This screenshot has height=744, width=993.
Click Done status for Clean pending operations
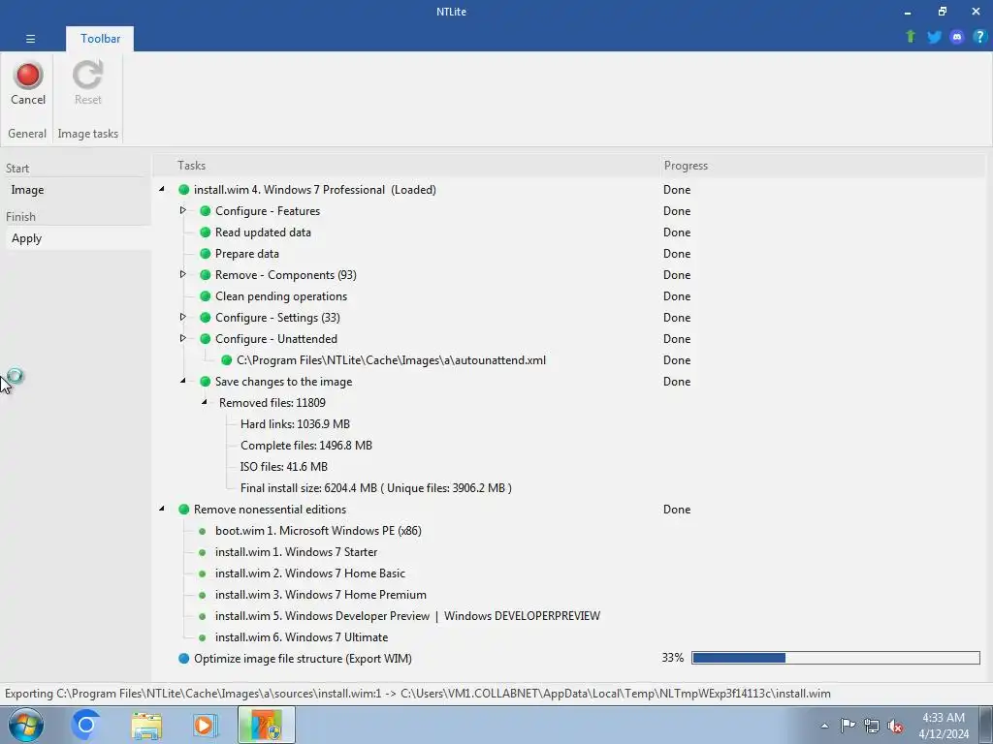(x=676, y=296)
